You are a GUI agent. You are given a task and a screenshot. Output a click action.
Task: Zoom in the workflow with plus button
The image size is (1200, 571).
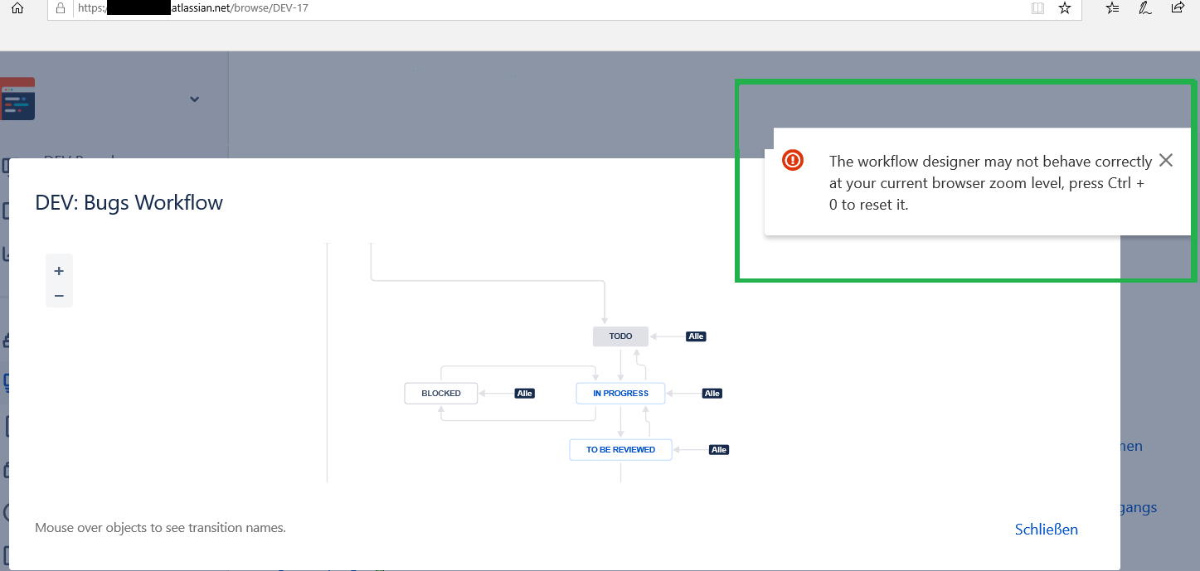point(59,271)
